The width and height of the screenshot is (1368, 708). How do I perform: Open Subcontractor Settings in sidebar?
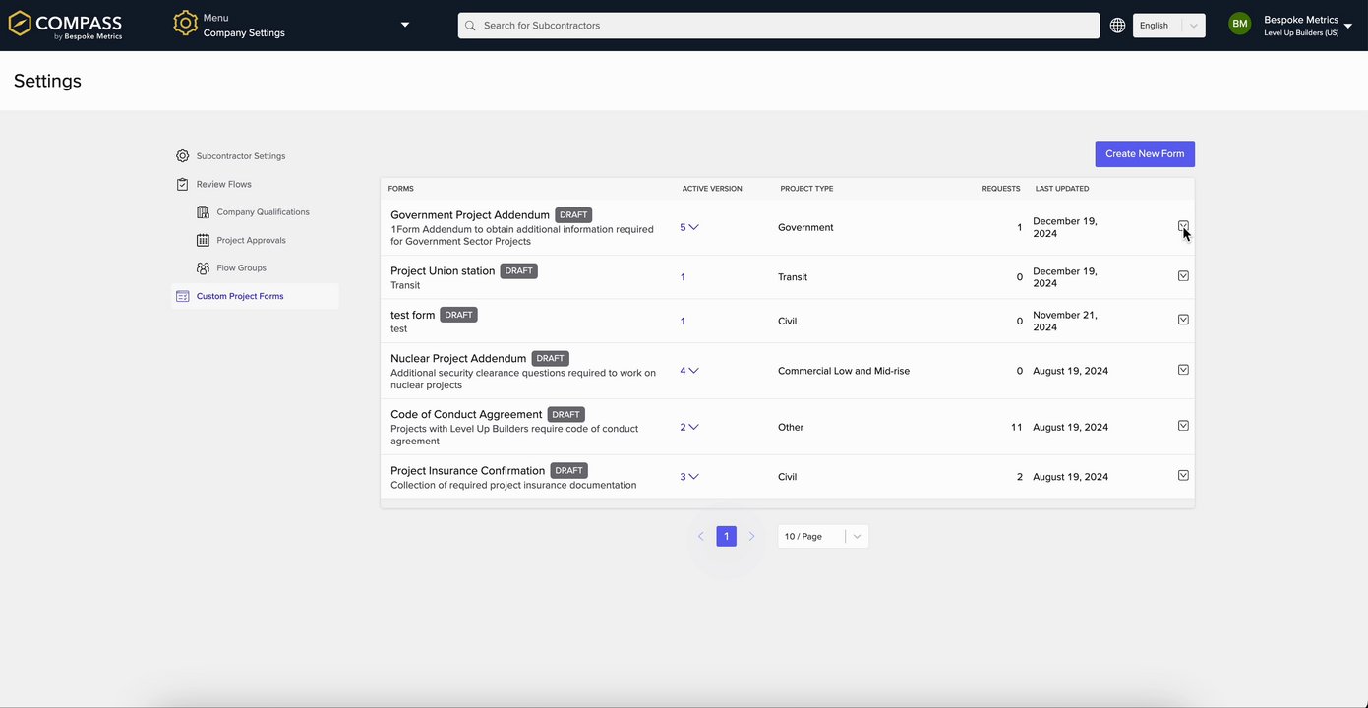(x=241, y=156)
